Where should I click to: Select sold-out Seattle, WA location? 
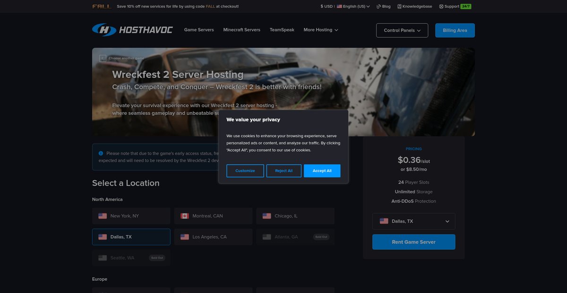tap(131, 258)
